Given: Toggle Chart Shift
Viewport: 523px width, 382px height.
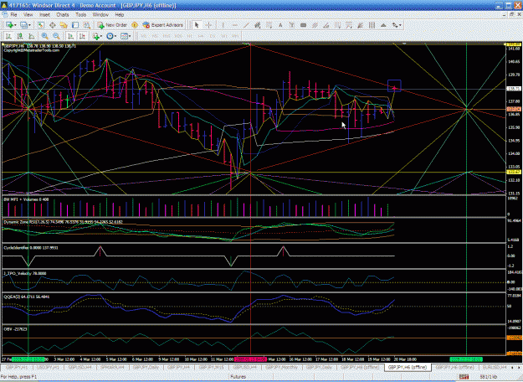Looking at the screenshot, I should tap(82, 36).
